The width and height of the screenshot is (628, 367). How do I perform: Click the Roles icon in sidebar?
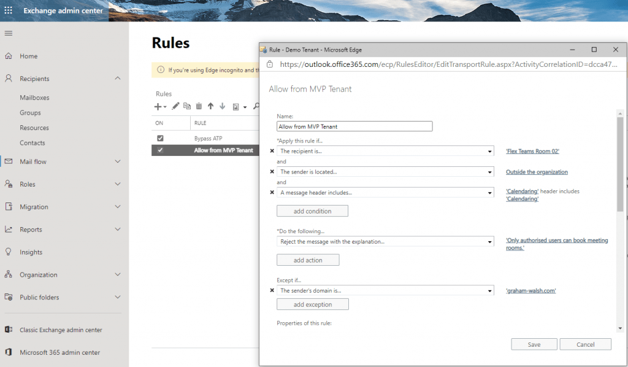click(9, 184)
